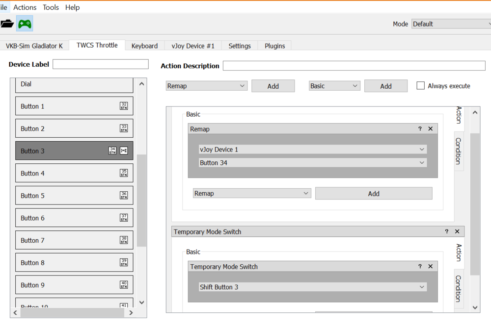Open the Mode dropdown showing Default
Image resolution: width=491 pixels, height=329 pixels.
(x=451, y=24)
